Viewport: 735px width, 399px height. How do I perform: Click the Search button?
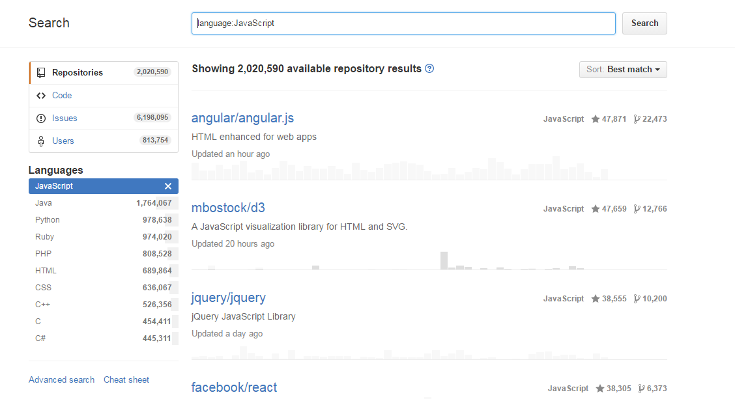point(644,23)
